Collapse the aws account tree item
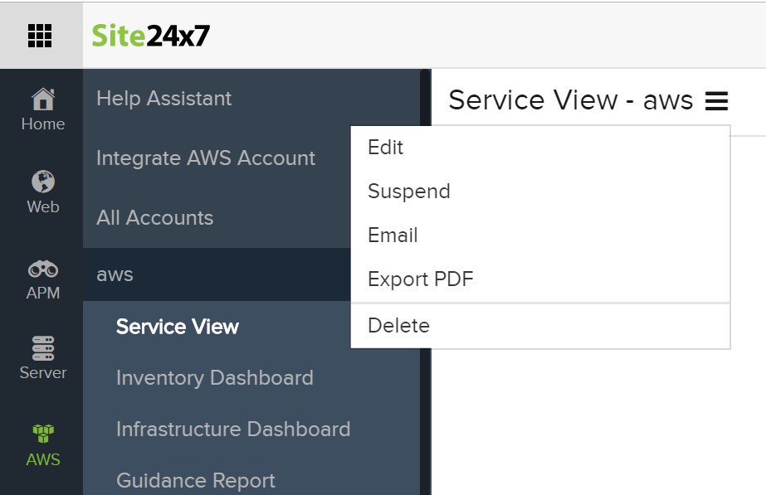 click(x=115, y=274)
